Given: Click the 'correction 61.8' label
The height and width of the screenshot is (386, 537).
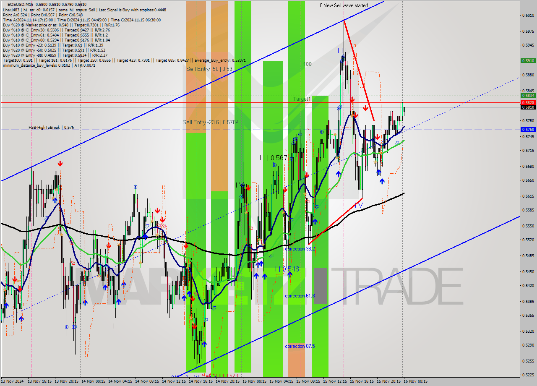Looking at the screenshot, I should coord(300,296).
